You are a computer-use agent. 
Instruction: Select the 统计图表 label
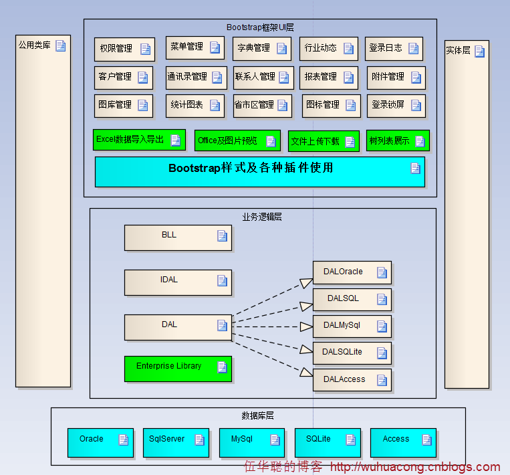pos(186,105)
